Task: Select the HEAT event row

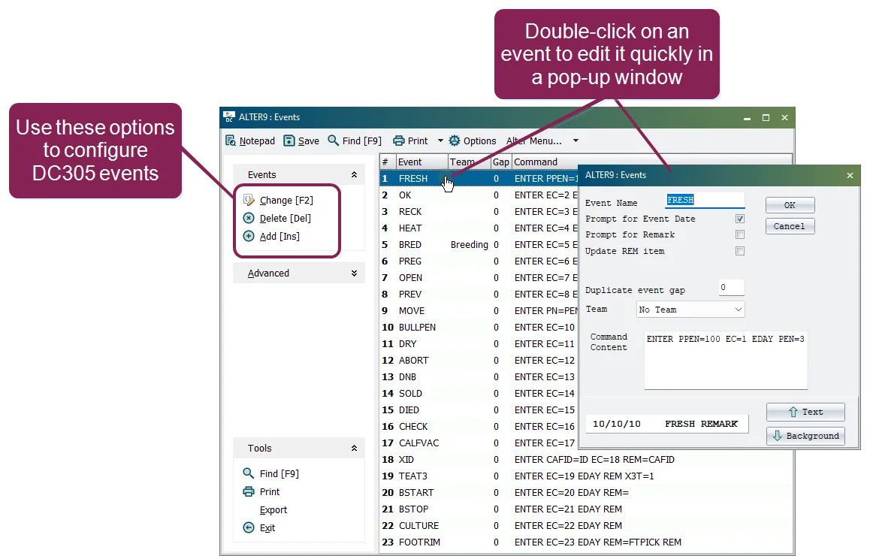Action: click(x=479, y=228)
